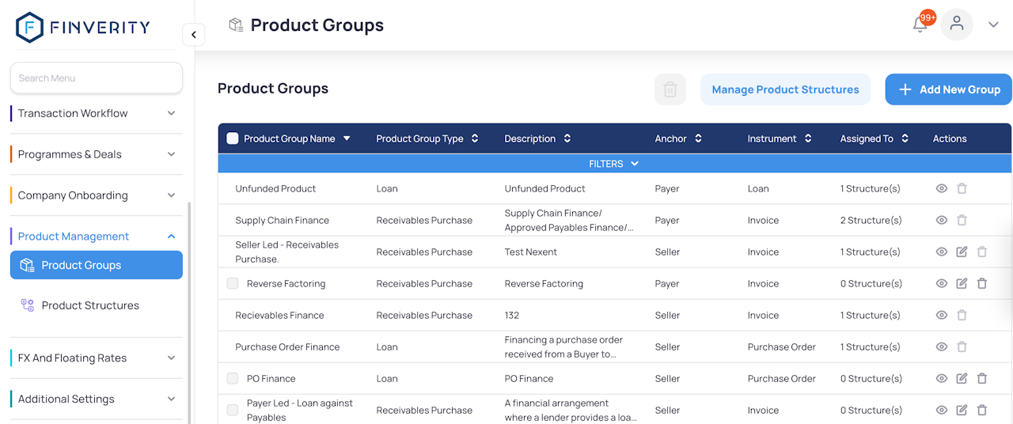Check the PO Finance row checkbox
The image size is (1013, 424).
click(233, 378)
